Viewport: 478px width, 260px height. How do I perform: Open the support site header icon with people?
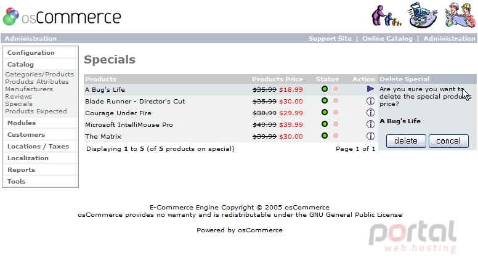(x=386, y=15)
